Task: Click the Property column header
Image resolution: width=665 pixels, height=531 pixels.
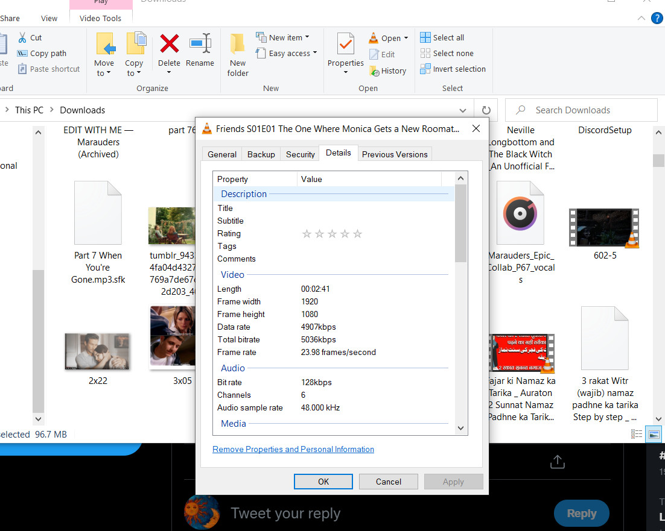Action: [255, 178]
